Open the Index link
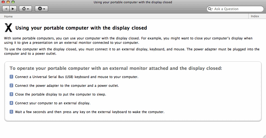The image size is (266, 138). (x=255, y=16)
